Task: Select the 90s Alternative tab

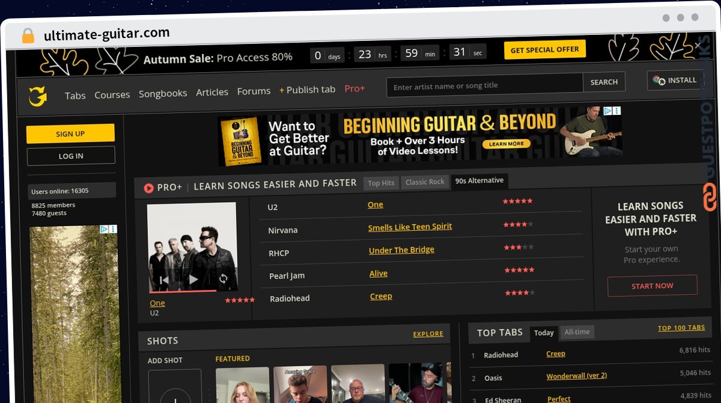Action: point(479,180)
